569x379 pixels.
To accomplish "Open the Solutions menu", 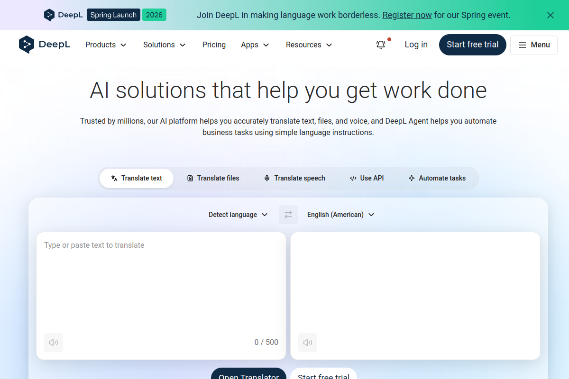I will tap(164, 45).
